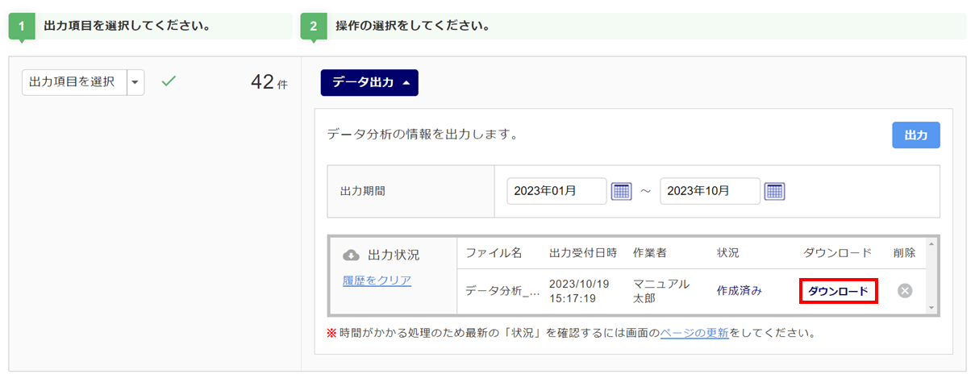Click the step 1 number badge
Viewport: 975px width, 378px height.
pos(22,26)
